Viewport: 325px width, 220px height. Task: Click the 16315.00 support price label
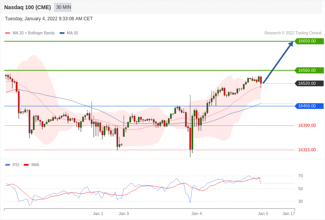pyautogui.click(x=307, y=150)
